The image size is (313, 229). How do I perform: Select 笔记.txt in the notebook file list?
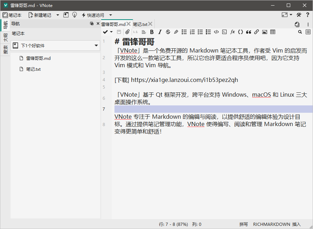pos(33,69)
